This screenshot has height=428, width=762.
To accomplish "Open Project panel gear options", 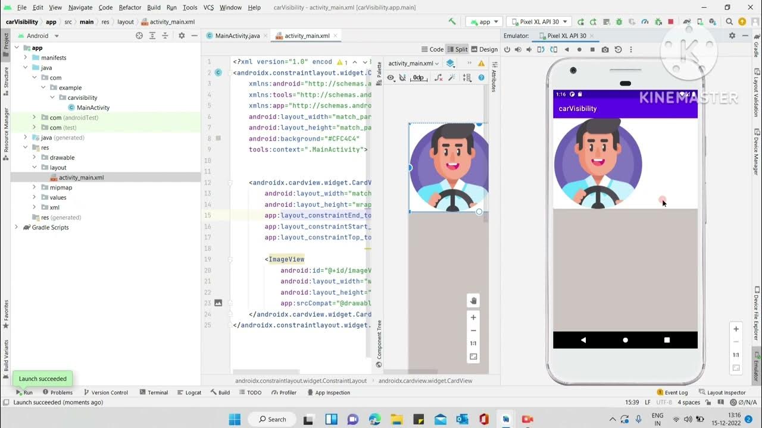I will (x=182, y=36).
